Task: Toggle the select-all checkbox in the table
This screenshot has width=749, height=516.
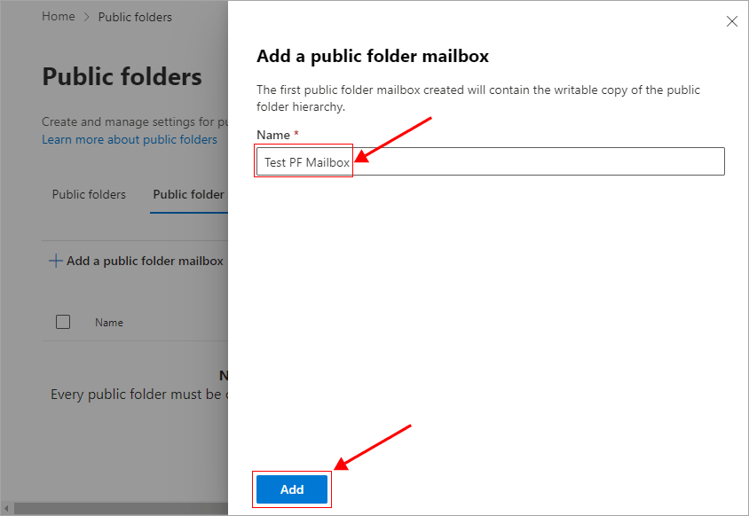Action: pos(63,322)
